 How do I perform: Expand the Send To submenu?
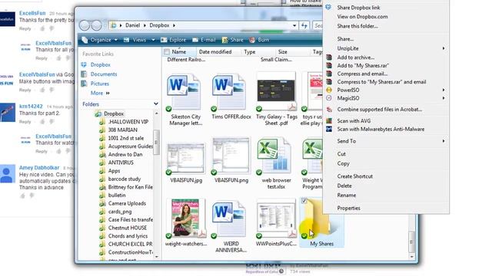[444, 141]
